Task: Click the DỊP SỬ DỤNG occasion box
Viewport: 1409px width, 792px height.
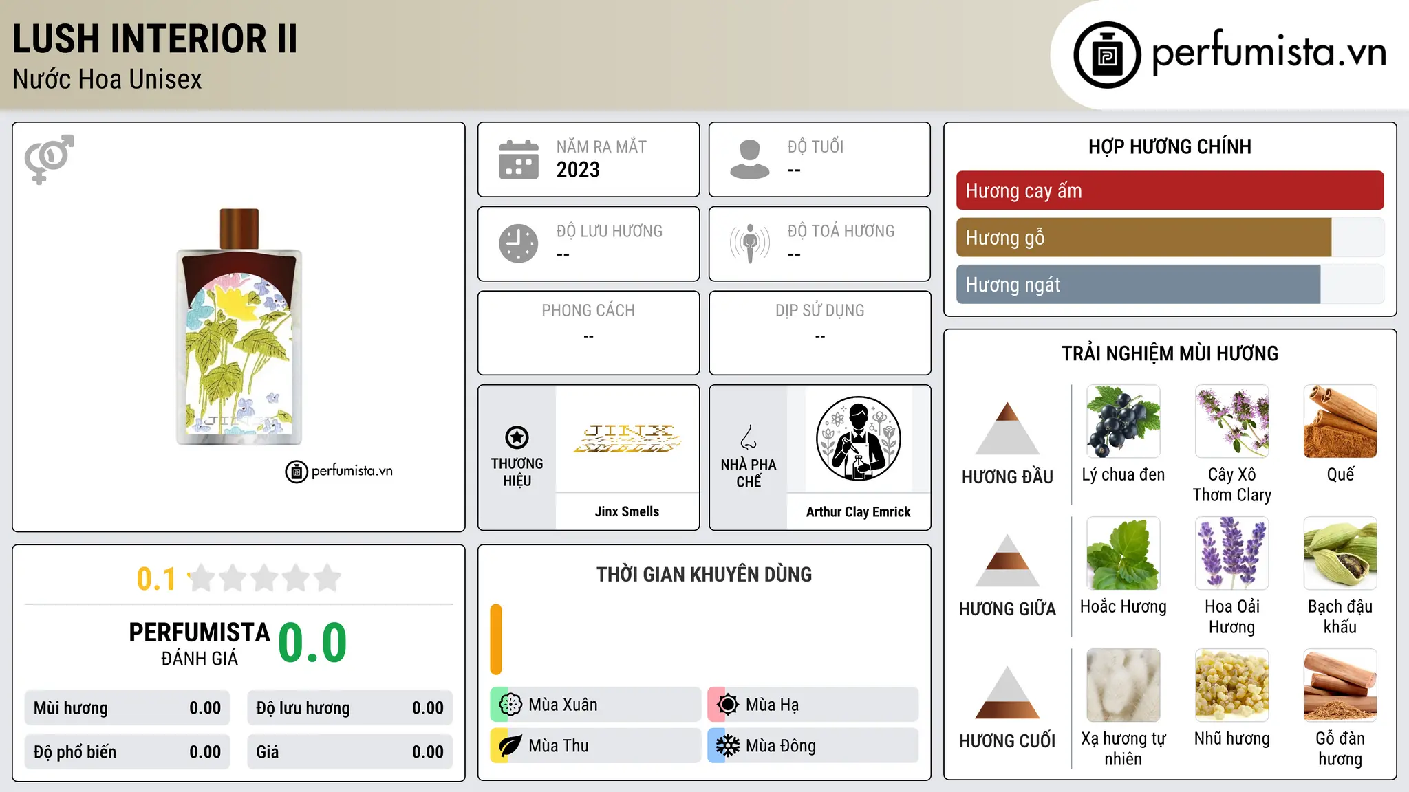Action: [x=820, y=333]
